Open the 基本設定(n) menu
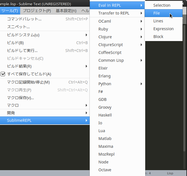Viewport: 187px width, 176px height. 66,11
